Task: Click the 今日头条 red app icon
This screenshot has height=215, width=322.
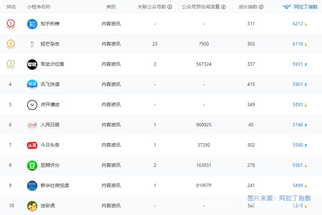Action: [x=32, y=145]
